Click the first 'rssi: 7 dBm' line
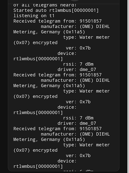The width and height of the screenshot is (129, 173). point(78,64)
